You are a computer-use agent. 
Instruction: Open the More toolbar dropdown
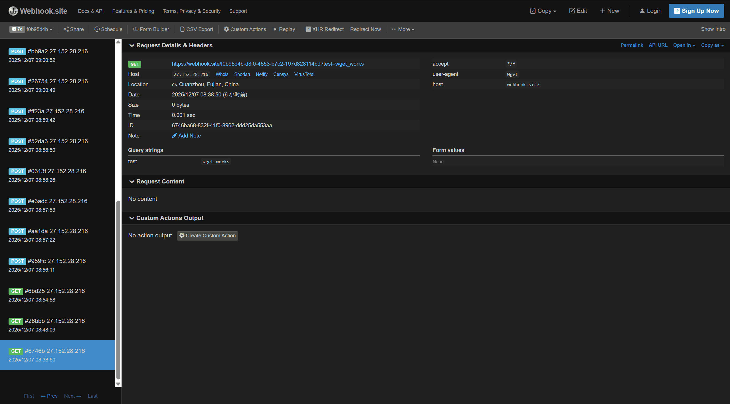(403, 29)
